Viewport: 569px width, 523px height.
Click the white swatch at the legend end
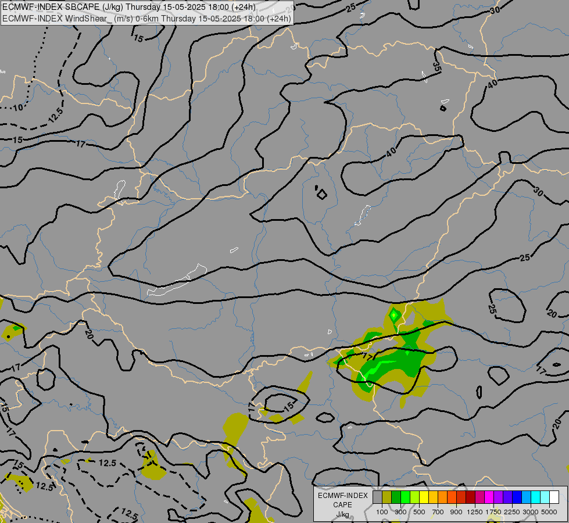click(554, 497)
